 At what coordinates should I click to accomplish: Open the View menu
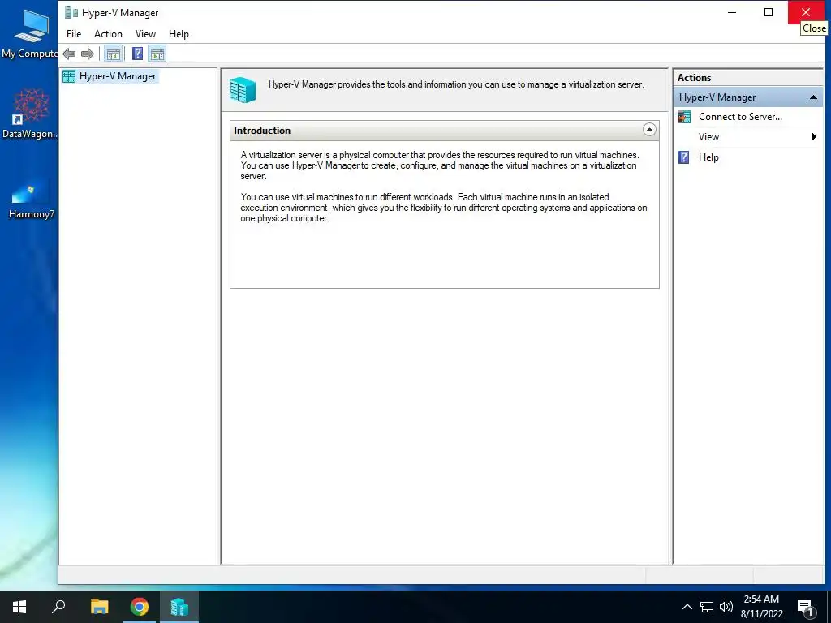pos(145,34)
